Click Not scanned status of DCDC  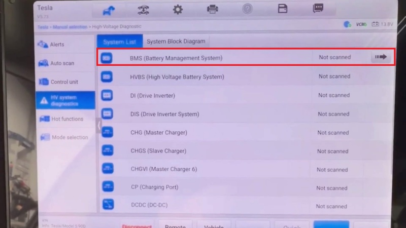click(x=331, y=206)
